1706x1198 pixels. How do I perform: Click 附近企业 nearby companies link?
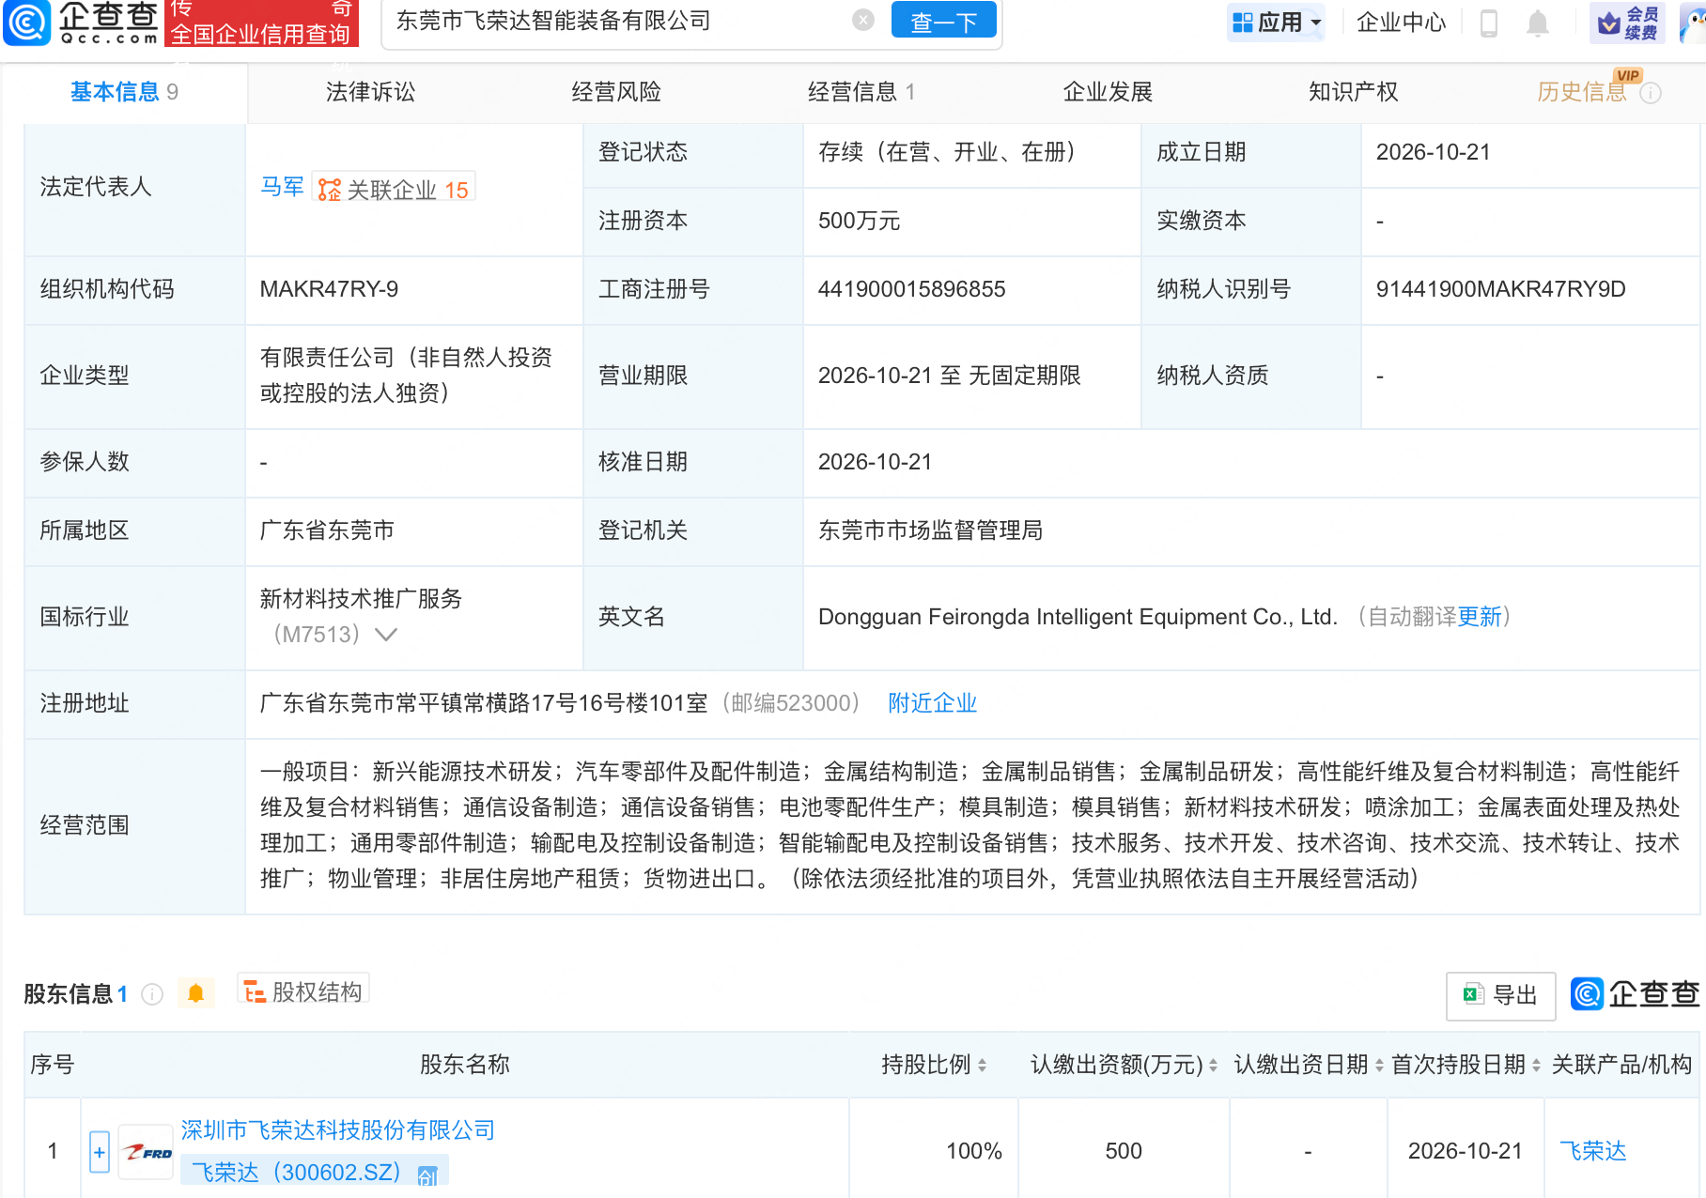pos(933,703)
